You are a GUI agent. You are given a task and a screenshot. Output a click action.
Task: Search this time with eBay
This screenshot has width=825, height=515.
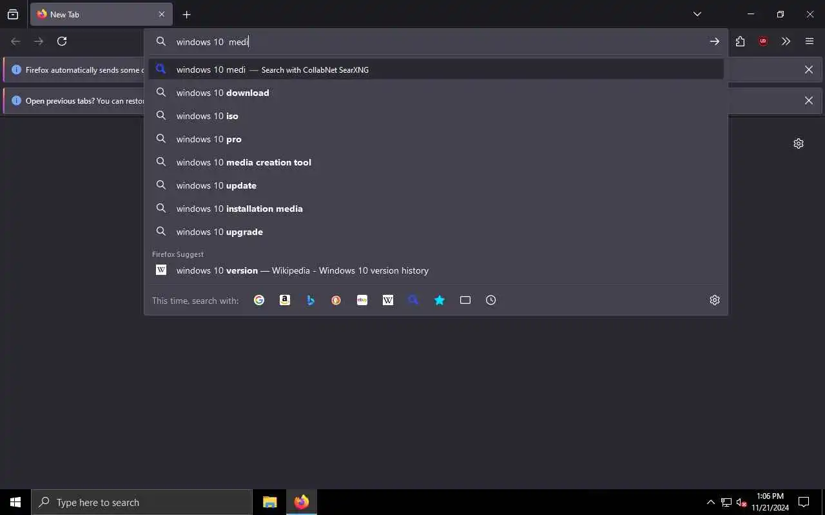point(362,300)
